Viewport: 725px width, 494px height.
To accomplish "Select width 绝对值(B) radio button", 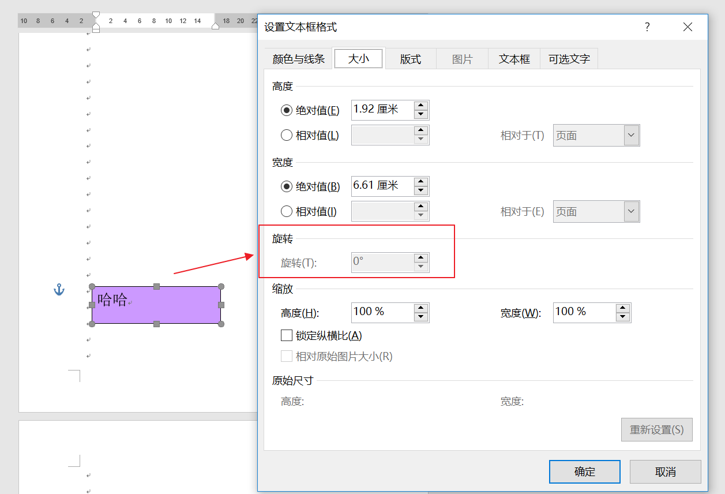I will (287, 186).
